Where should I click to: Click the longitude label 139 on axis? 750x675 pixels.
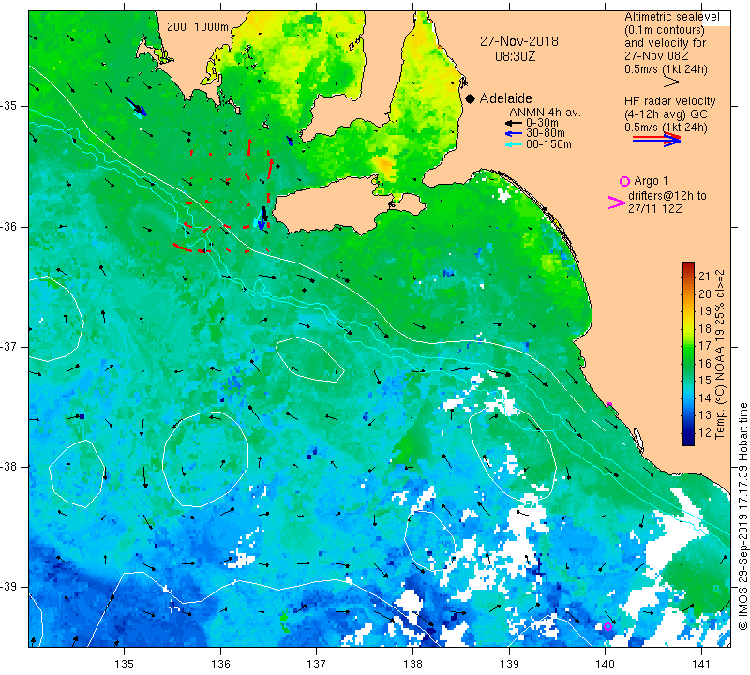pyautogui.click(x=509, y=664)
